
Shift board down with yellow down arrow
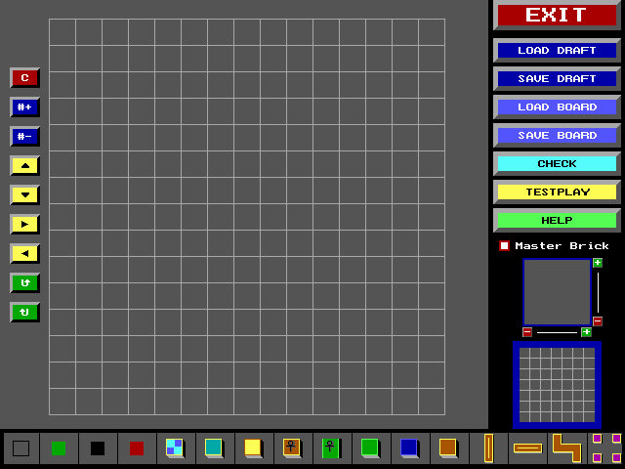[x=24, y=195]
